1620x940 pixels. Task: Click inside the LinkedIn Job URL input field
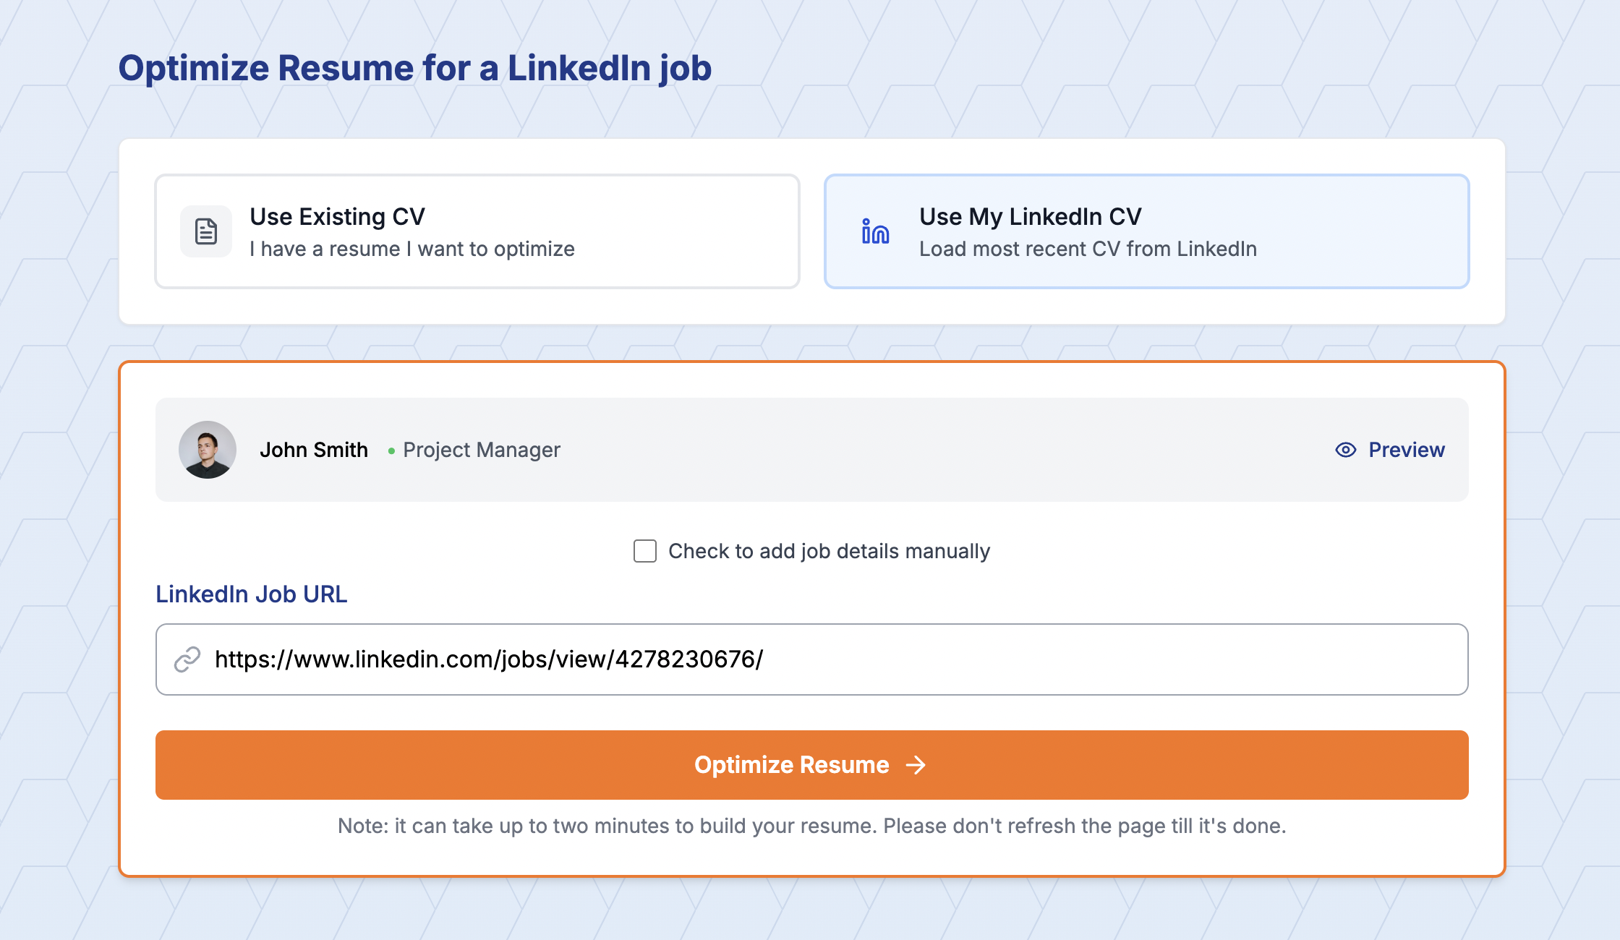tap(811, 659)
